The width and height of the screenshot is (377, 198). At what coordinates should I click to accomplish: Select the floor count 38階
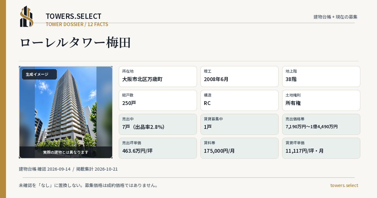pyautogui.click(x=291, y=79)
